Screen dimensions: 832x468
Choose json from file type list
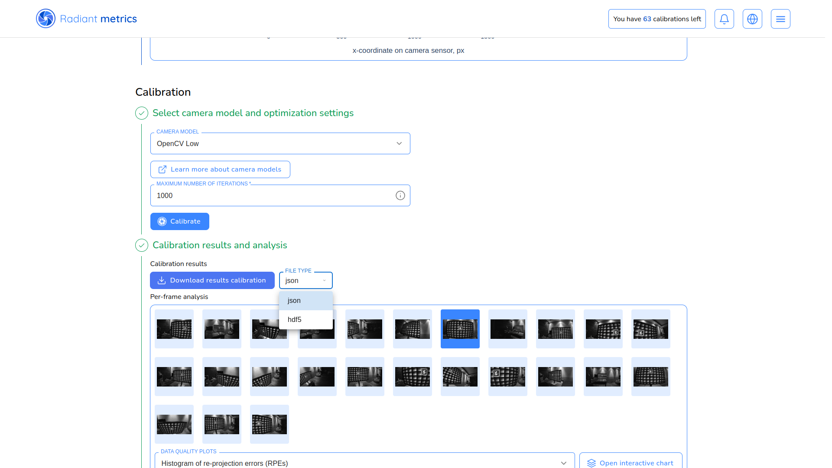(x=305, y=300)
